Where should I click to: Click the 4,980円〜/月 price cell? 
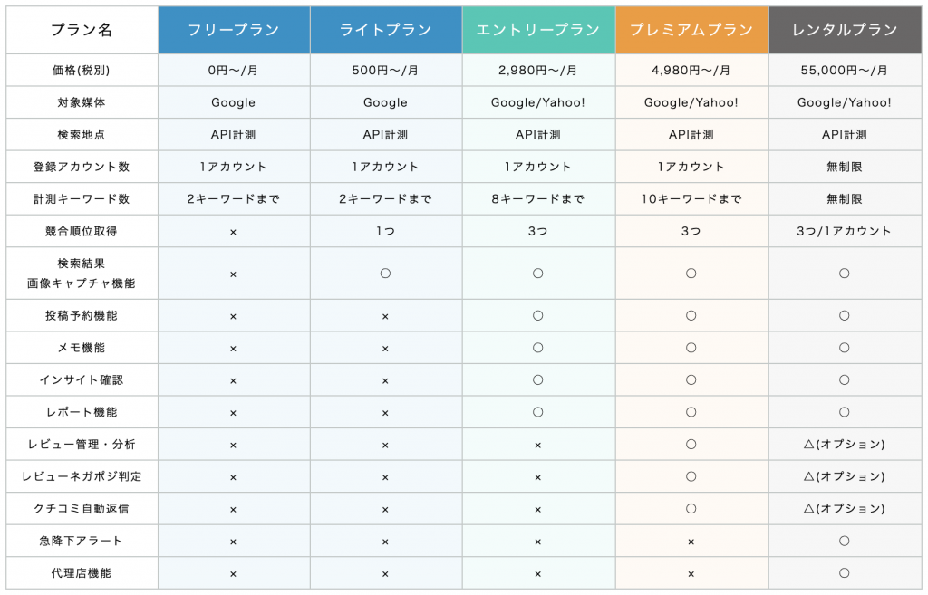tap(691, 70)
